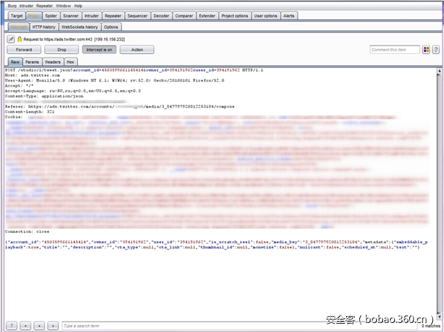Open the Burp menu
The width and height of the screenshot is (444, 332).
click(10, 6)
